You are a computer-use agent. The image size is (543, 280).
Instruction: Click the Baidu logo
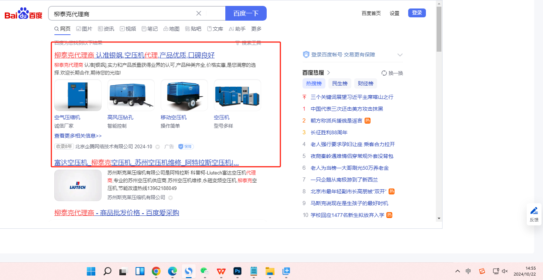(x=24, y=14)
